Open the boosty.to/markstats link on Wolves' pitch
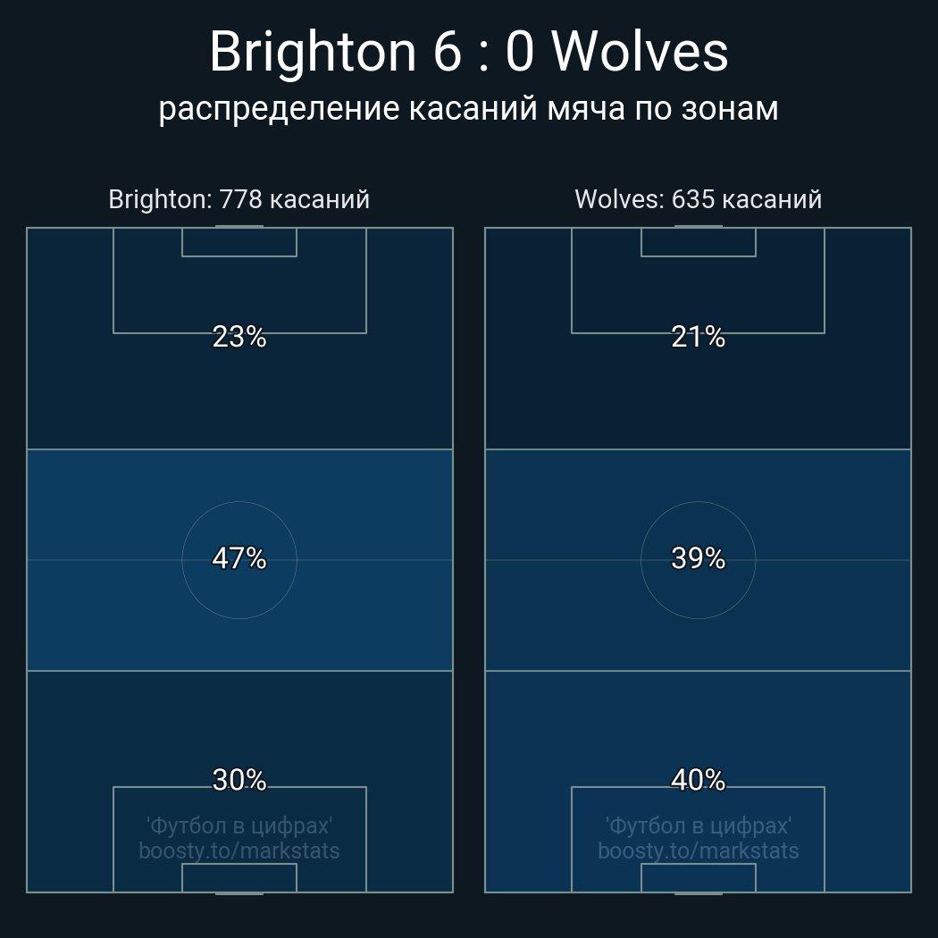 coord(698,850)
